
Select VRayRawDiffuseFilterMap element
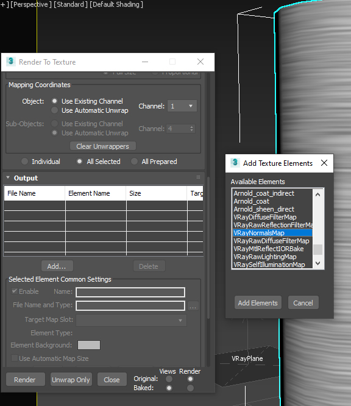[272, 241]
